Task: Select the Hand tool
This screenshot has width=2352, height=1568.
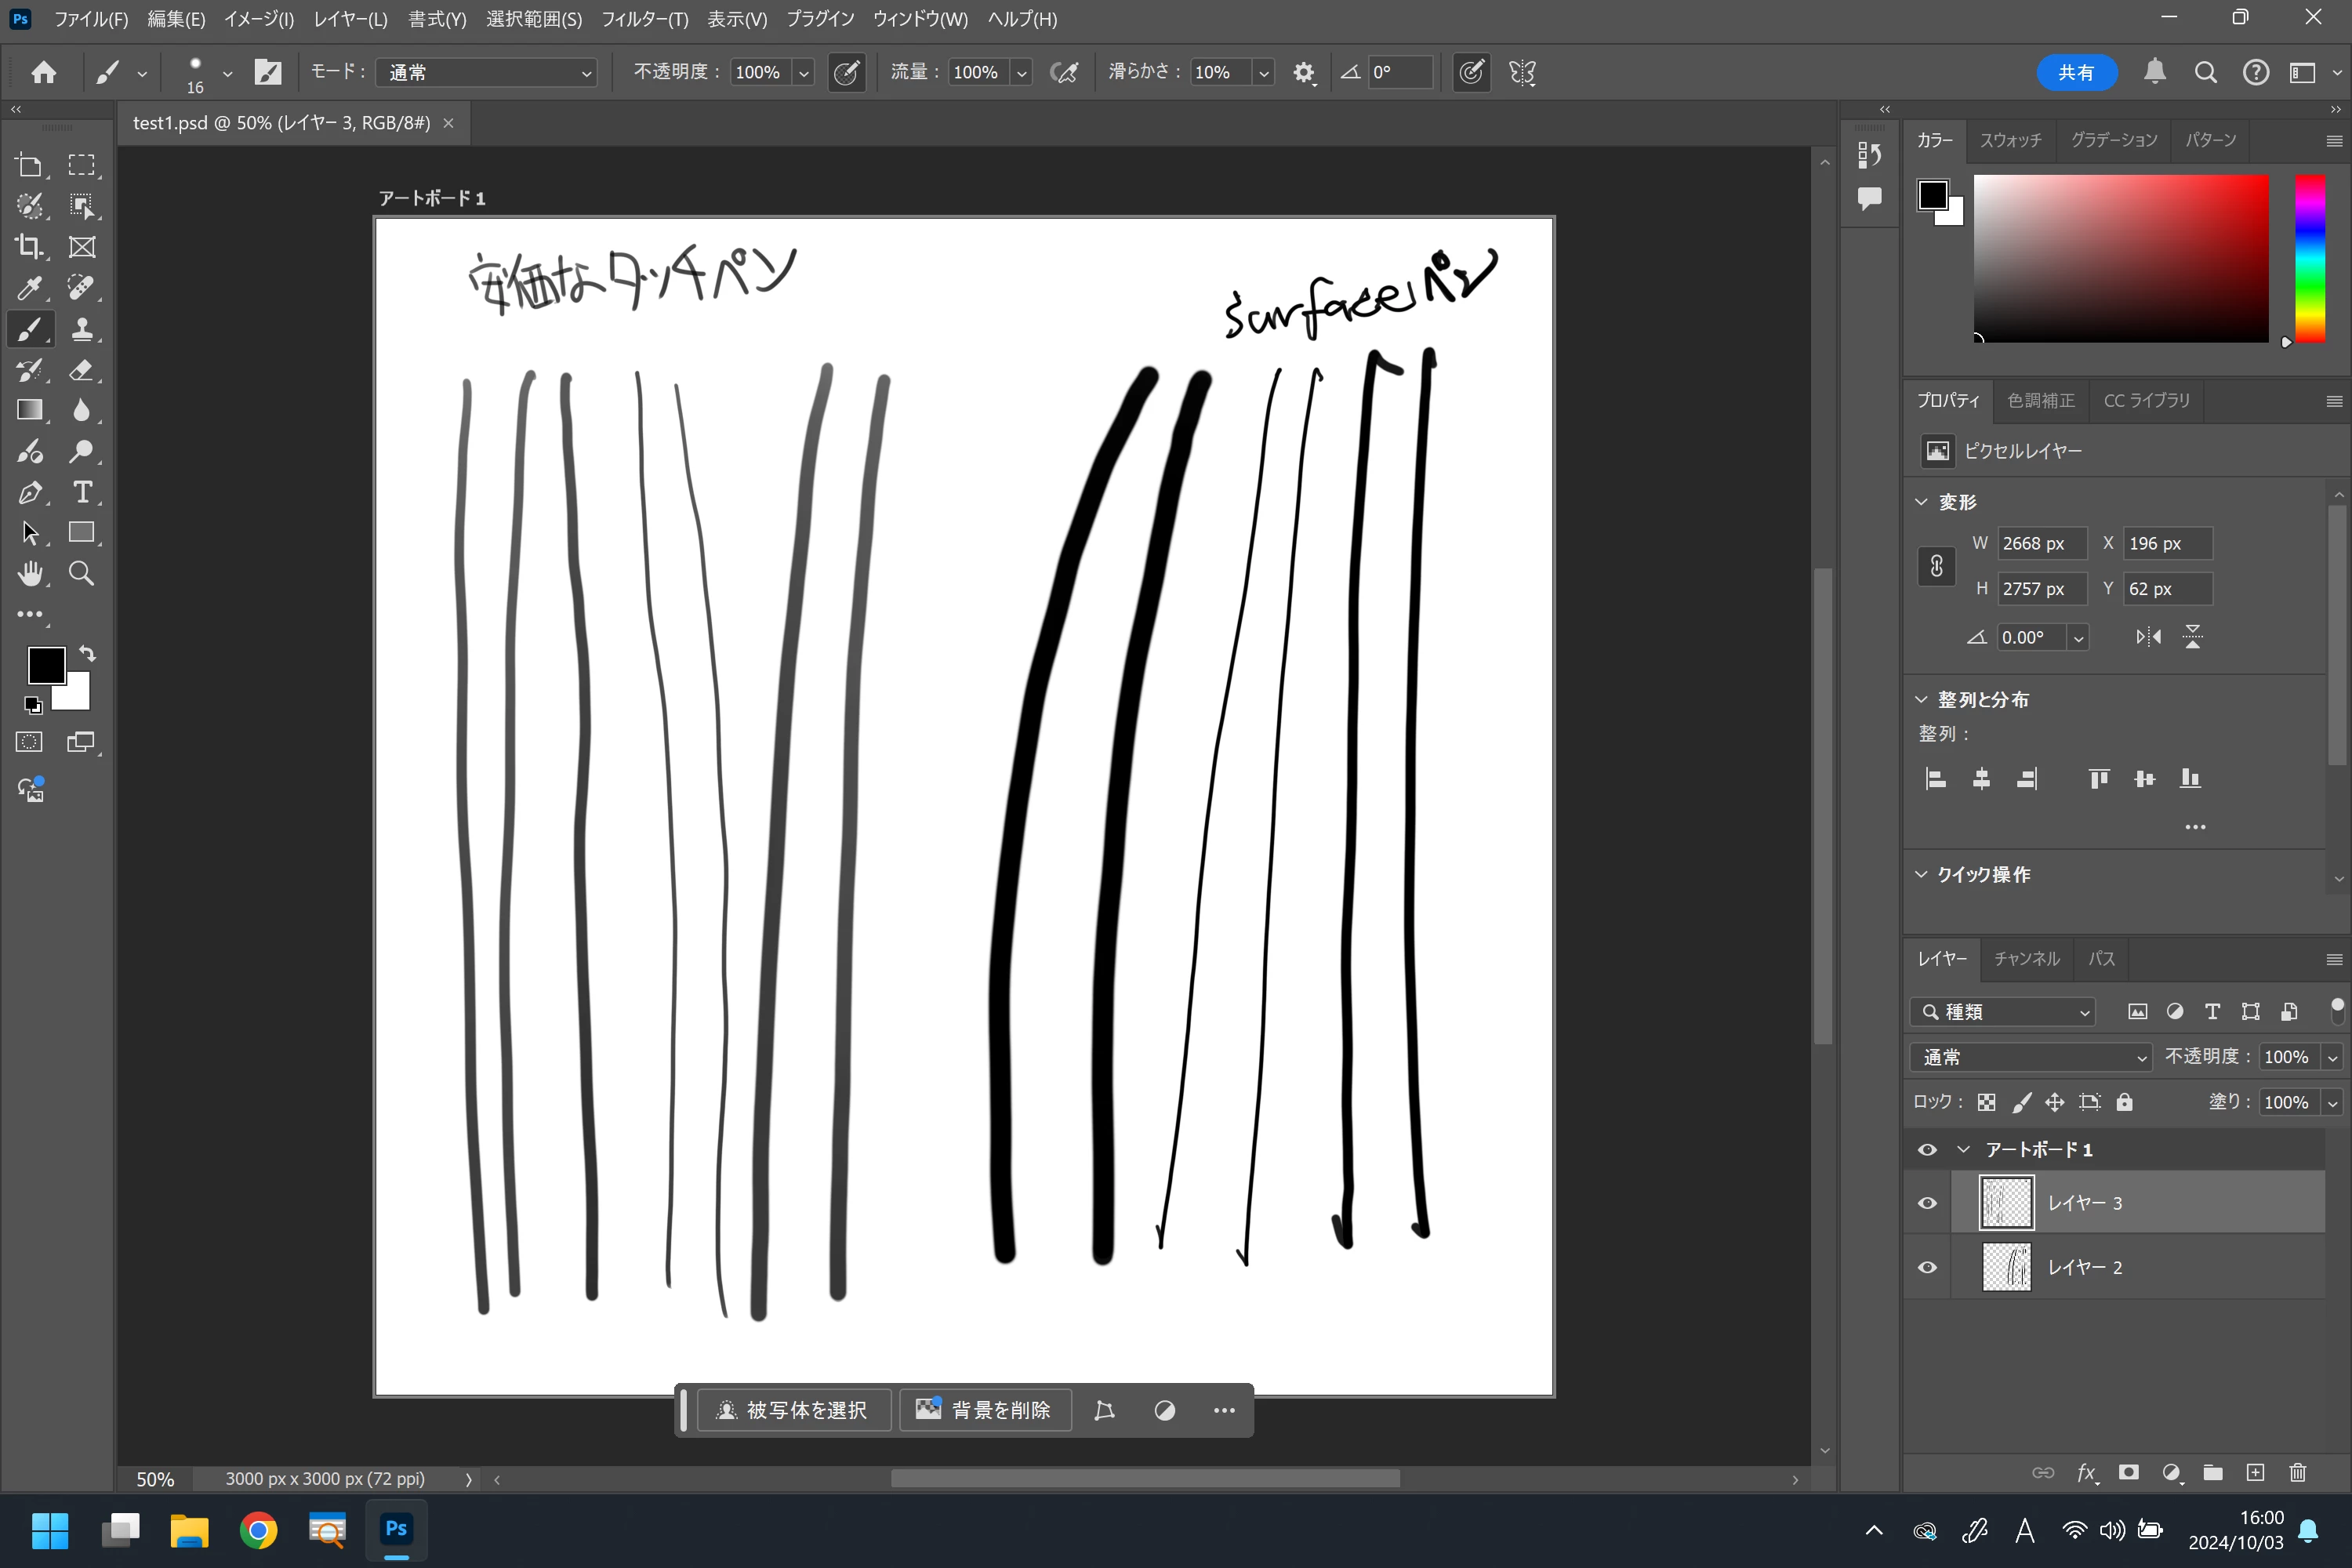Action: click(x=30, y=573)
